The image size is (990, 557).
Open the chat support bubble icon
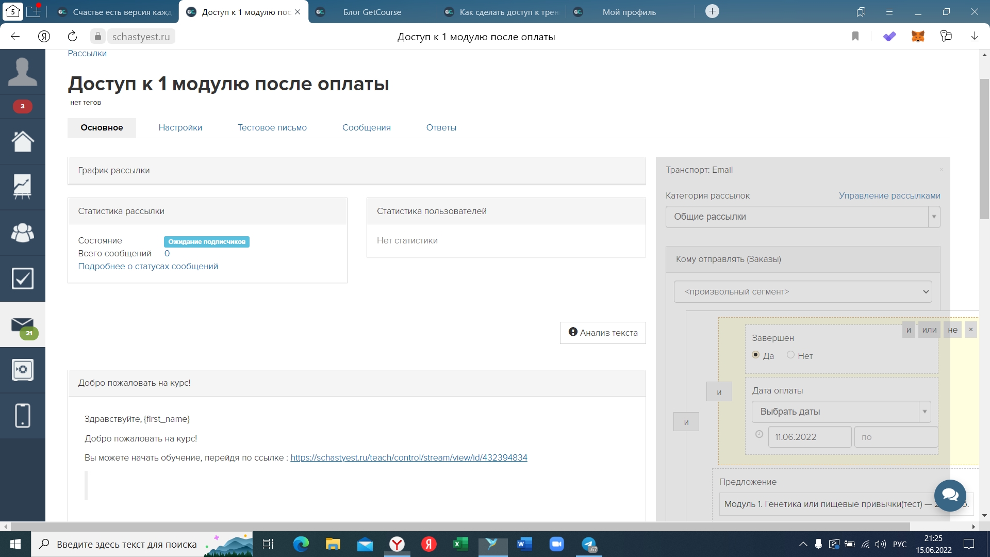tap(950, 496)
